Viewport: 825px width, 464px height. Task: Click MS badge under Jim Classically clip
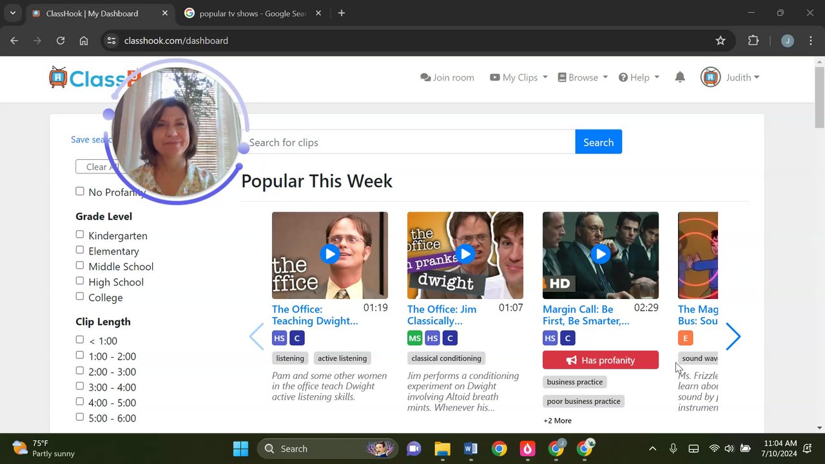(x=414, y=338)
